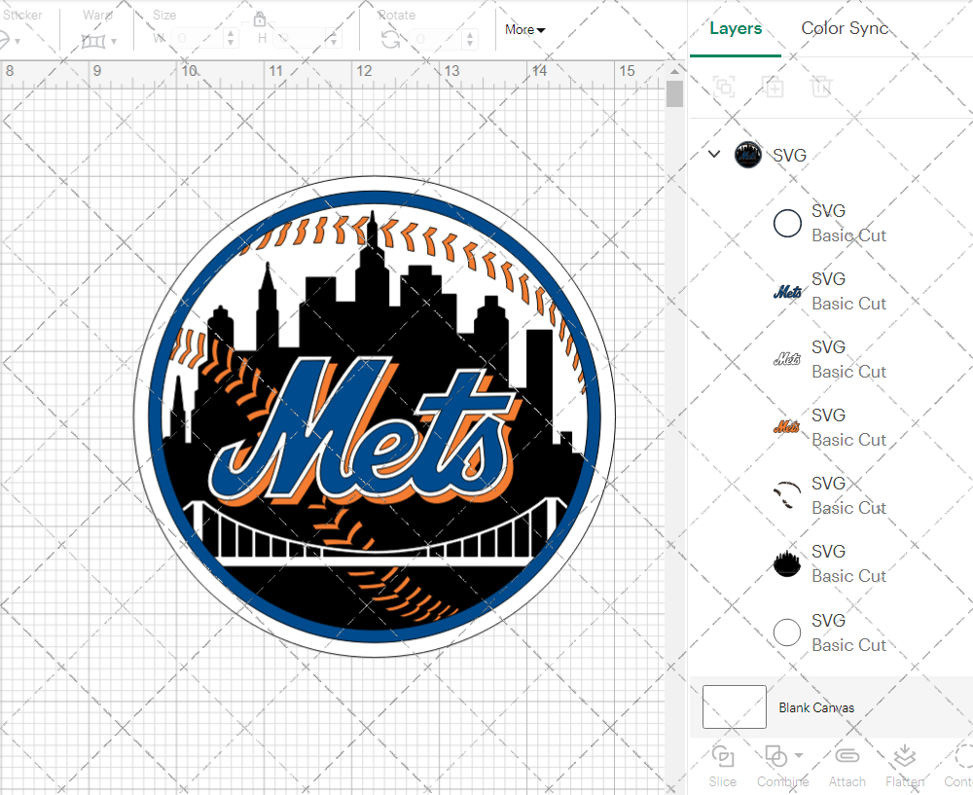Click the Blank Canvas label

pos(816,707)
